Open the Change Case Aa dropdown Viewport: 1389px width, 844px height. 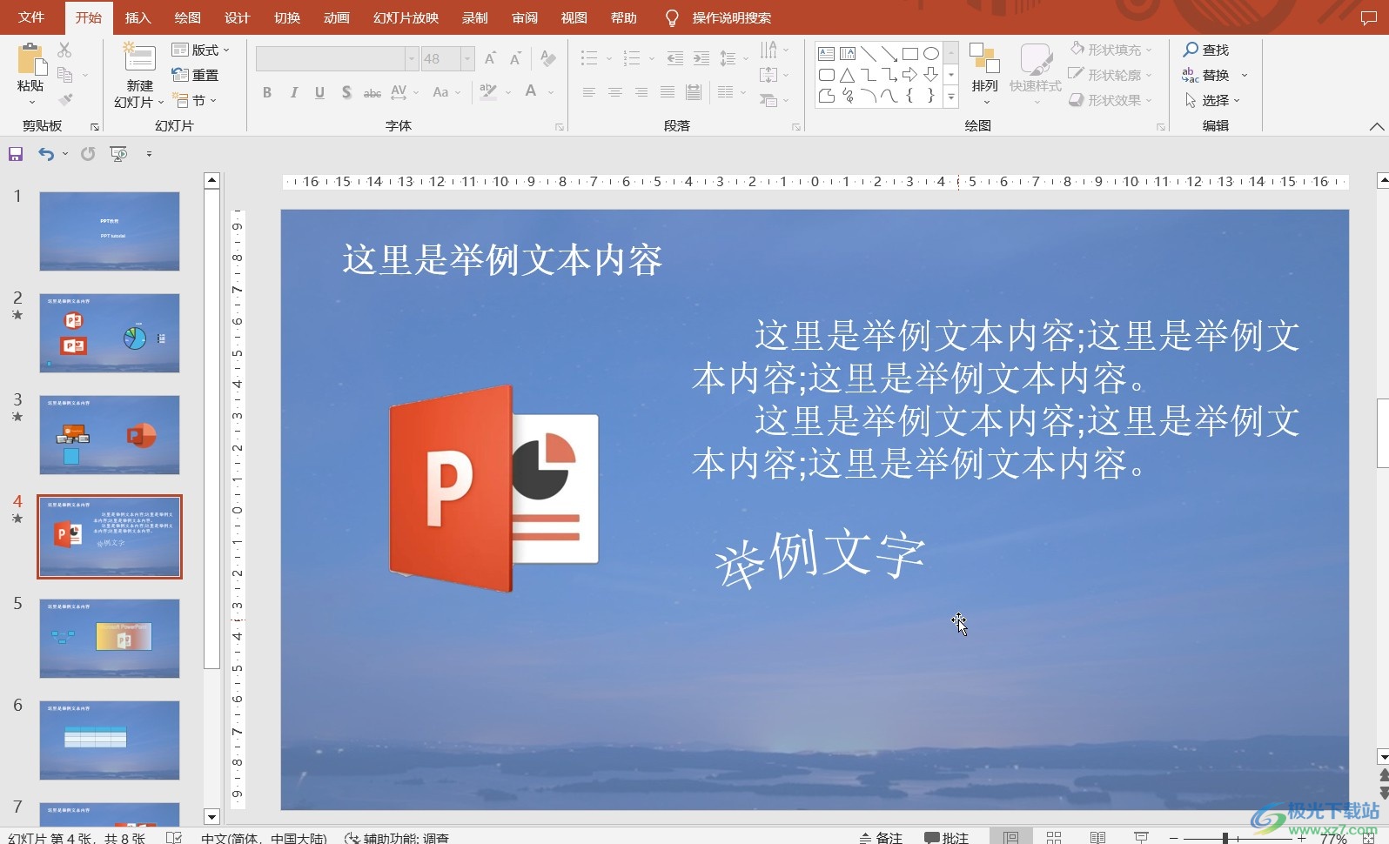446,92
